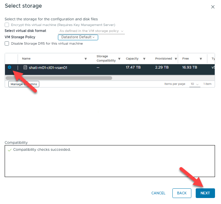
Task: Open the Provisioned column filter
Action: pos(175,59)
